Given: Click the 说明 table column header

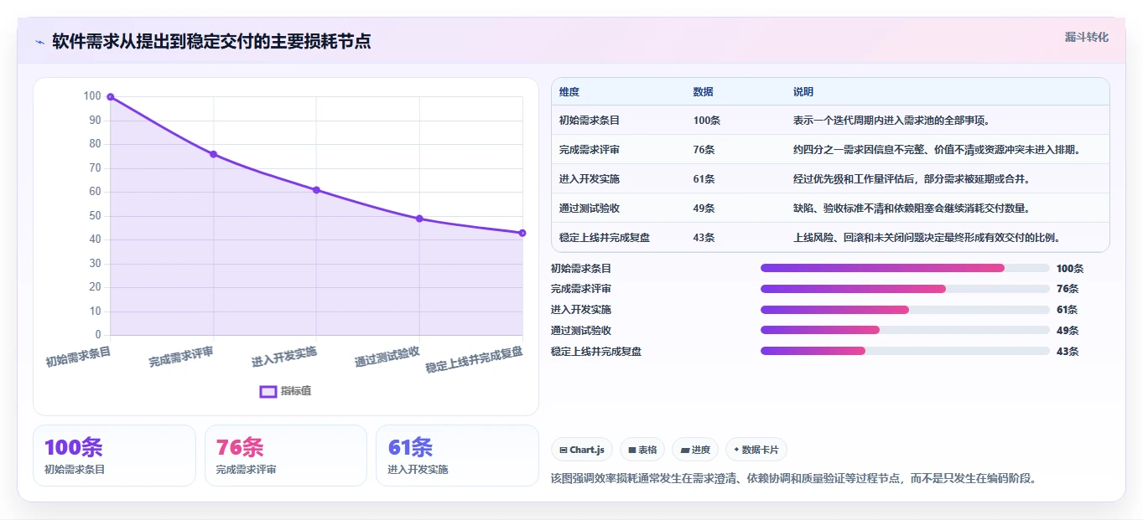Looking at the screenshot, I should 803,92.
